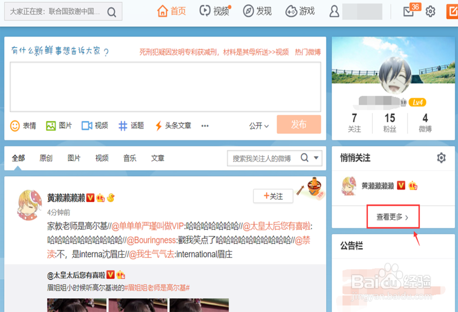Expand more composer options via ellipsis
458x312 pixels.
coord(205,126)
